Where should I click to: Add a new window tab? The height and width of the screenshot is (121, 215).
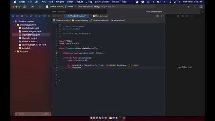202,12
